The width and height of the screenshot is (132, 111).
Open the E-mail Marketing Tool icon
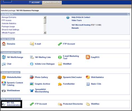[x=60, y=57]
